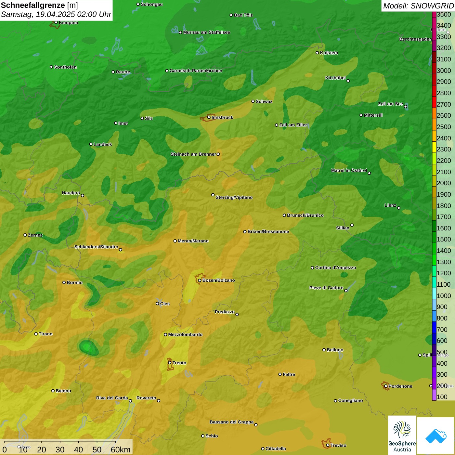Click the Bad Tölz marker dot
455x455 pixels.
pyautogui.click(x=231, y=15)
